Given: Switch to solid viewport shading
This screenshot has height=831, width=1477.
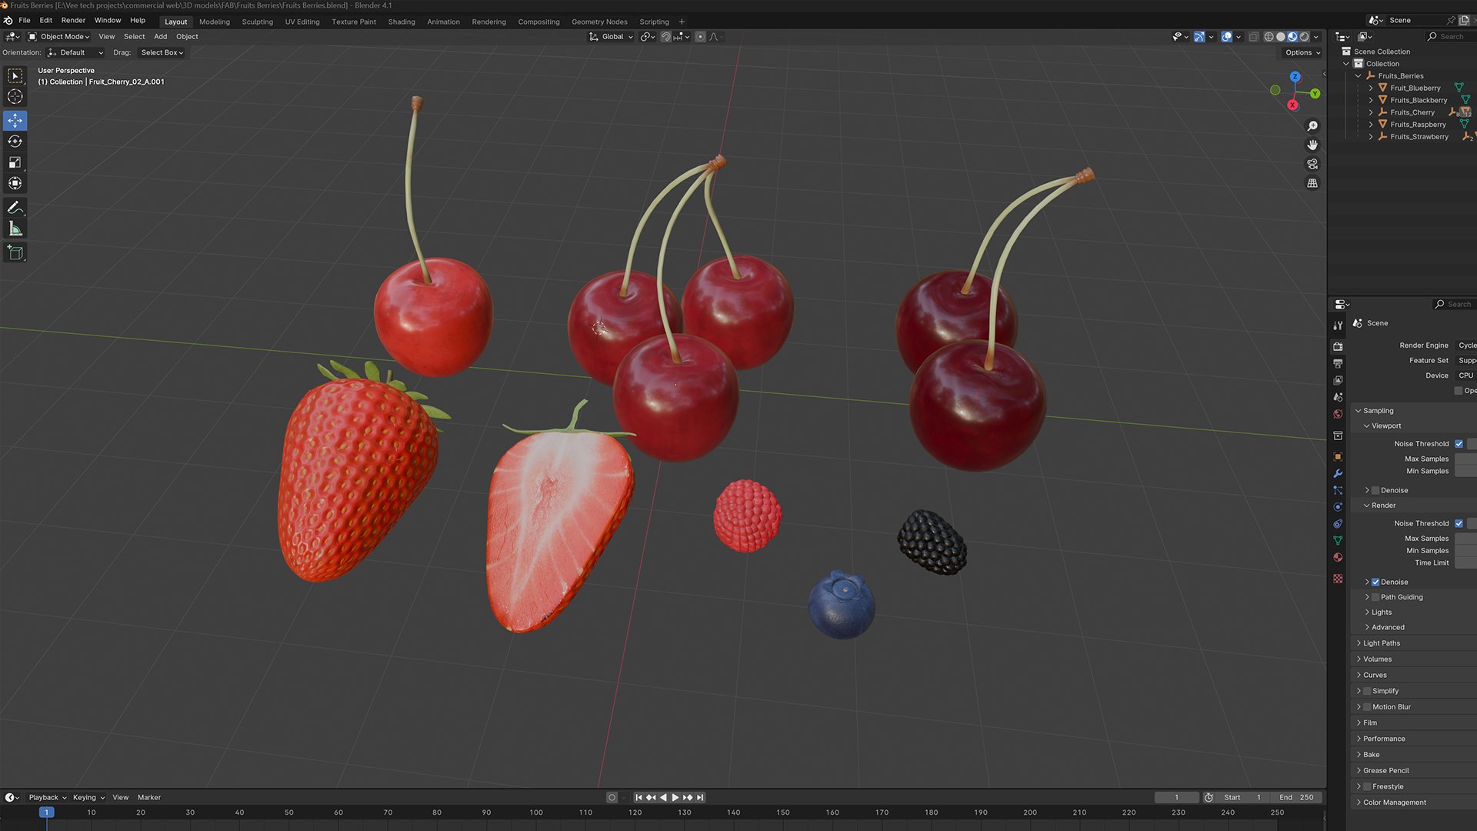Looking at the screenshot, I should [x=1281, y=36].
